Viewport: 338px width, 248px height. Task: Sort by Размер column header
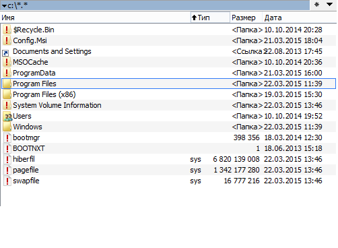pyautogui.click(x=246, y=18)
